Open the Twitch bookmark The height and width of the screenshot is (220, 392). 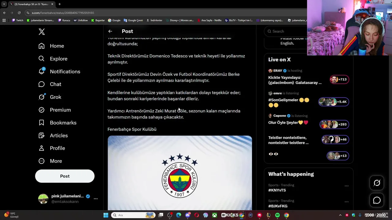click(17, 20)
